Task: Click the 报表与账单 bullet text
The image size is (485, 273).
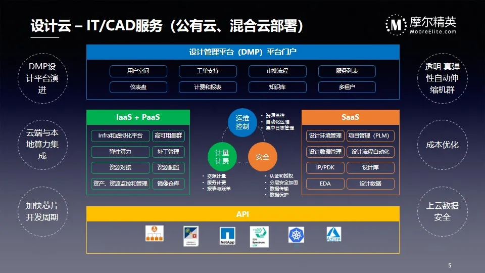Action: click(219, 189)
